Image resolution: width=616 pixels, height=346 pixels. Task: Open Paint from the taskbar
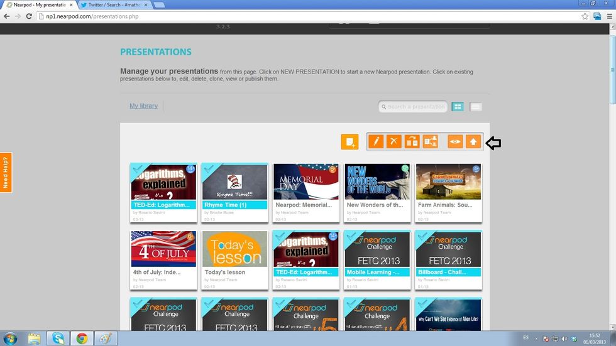pos(106,338)
